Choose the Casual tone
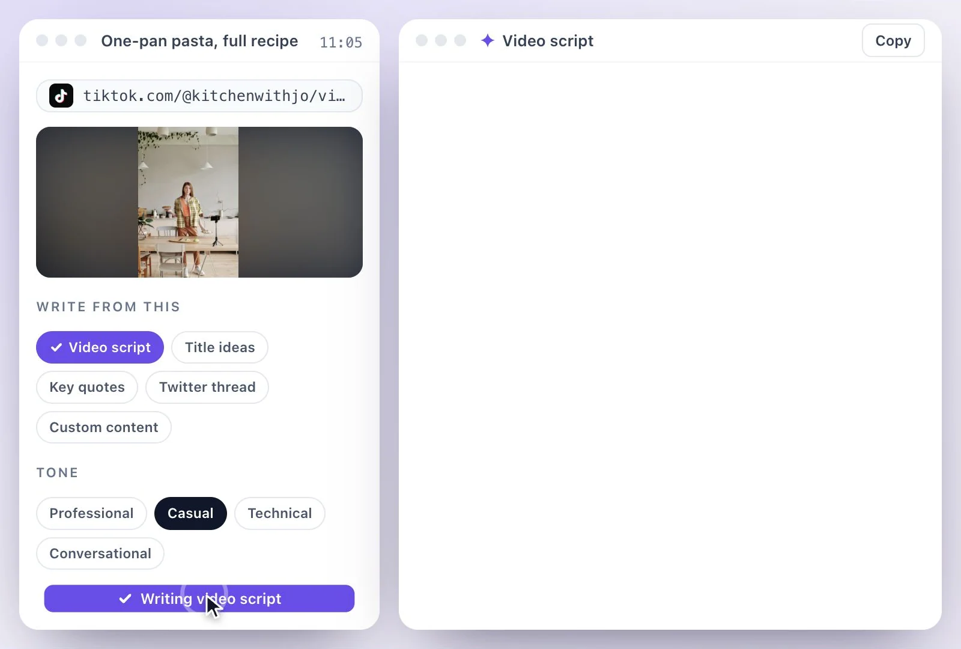The image size is (961, 649). coord(190,513)
